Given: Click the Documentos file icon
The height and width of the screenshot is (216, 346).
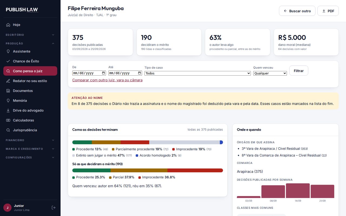Looking at the screenshot, I should [8, 91].
